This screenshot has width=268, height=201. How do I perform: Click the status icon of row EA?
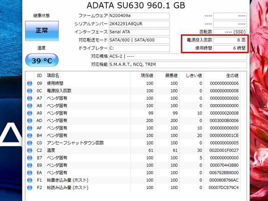tap(29, 172)
